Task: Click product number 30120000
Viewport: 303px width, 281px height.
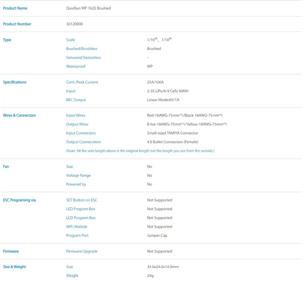Action: (x=75, y=24)
